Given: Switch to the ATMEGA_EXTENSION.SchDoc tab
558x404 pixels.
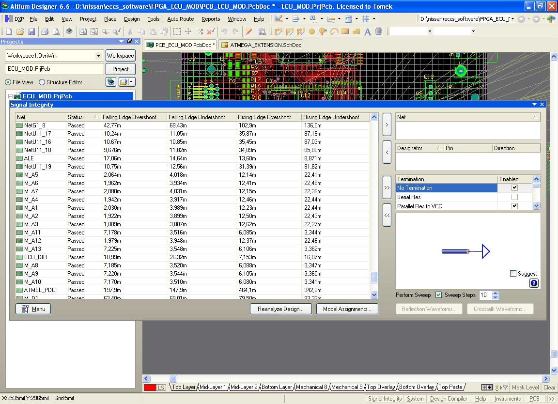Looking at the screenshot, I should [x=261, y=45].
